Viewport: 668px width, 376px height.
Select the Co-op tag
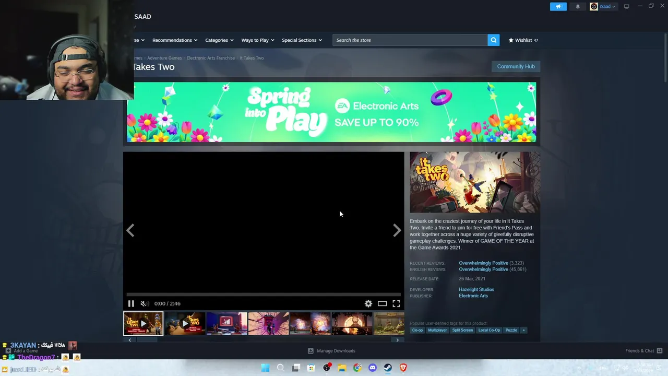click(417, 330)
